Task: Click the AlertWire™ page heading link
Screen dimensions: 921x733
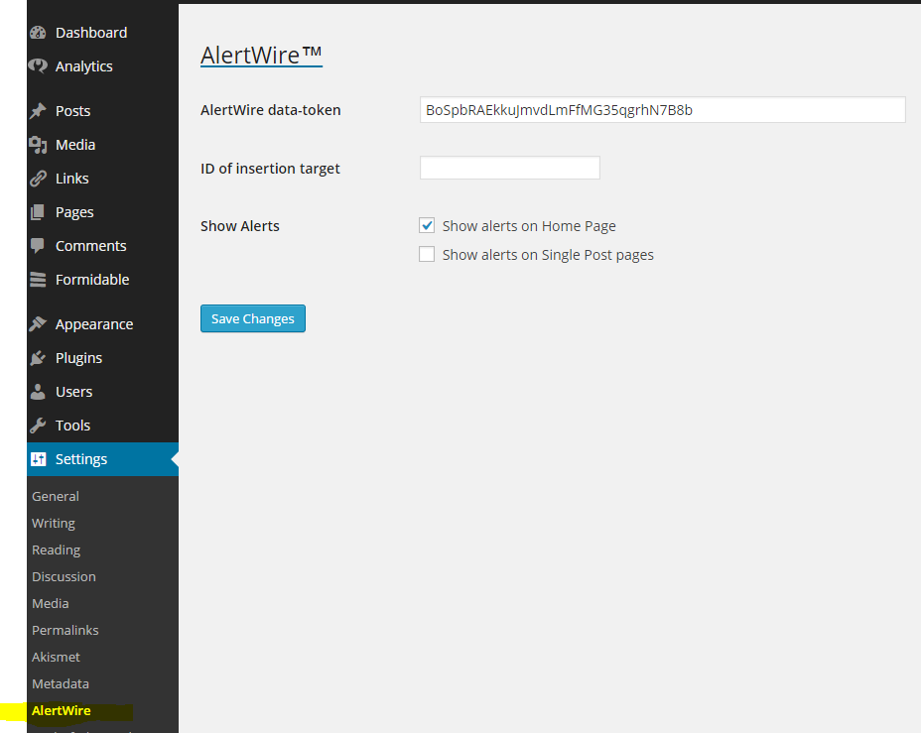Action: 261,56
